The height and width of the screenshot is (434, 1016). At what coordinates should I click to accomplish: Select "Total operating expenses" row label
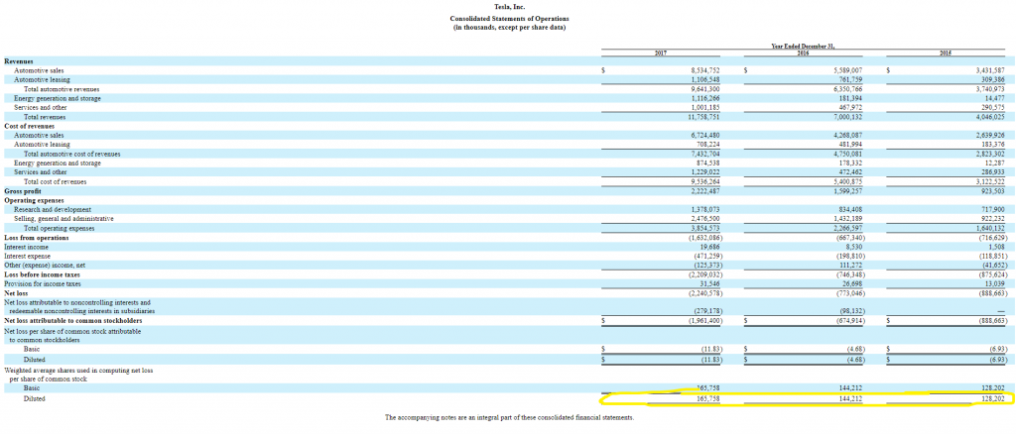[59, 228]
